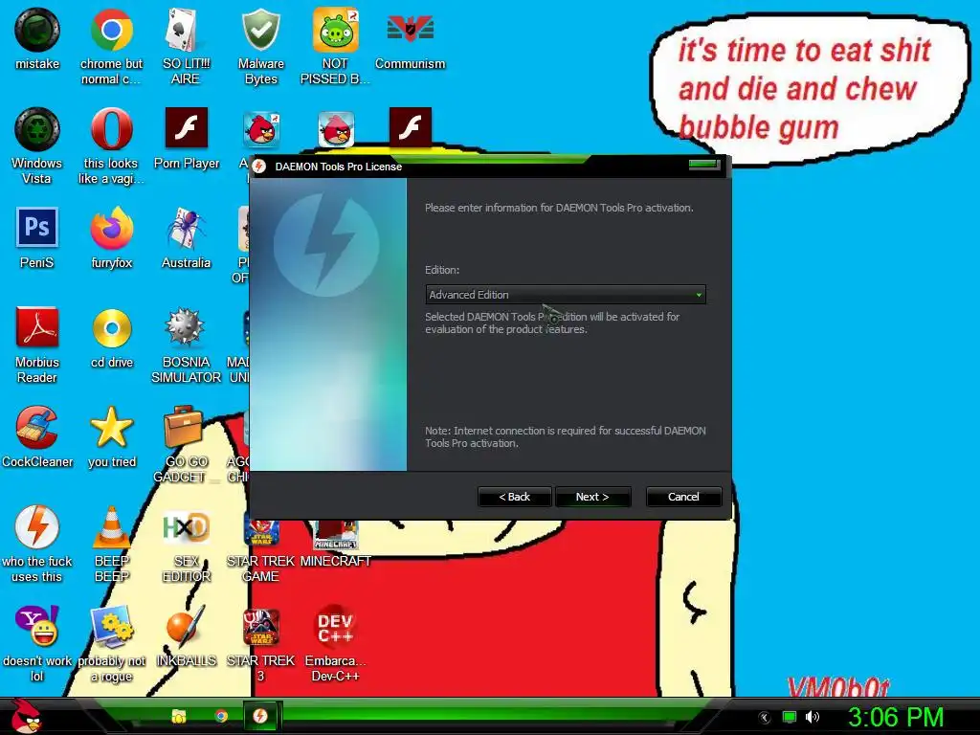Open 'Malware Bytes' shield icon
The image size is (980, 735).
[260, 30]
